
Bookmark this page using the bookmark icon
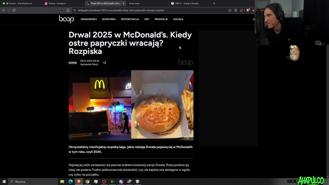click(68, 10)
